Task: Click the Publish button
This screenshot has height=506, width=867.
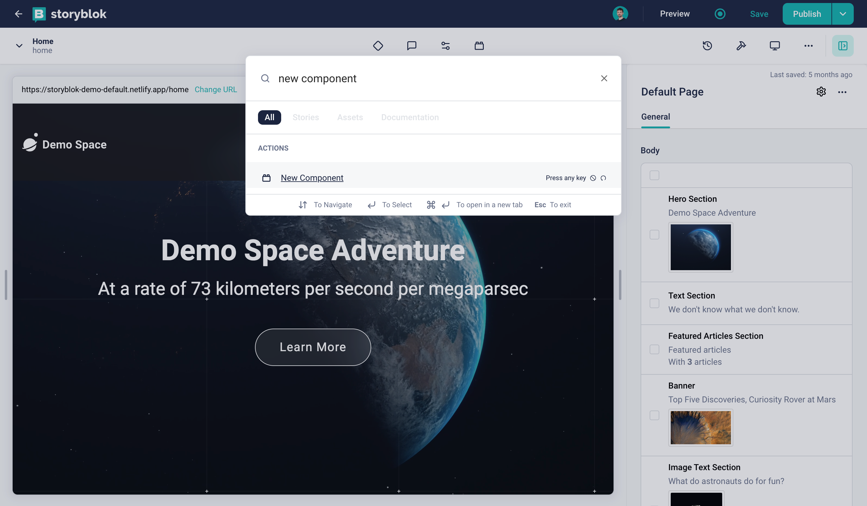Action: click(807, 13)
